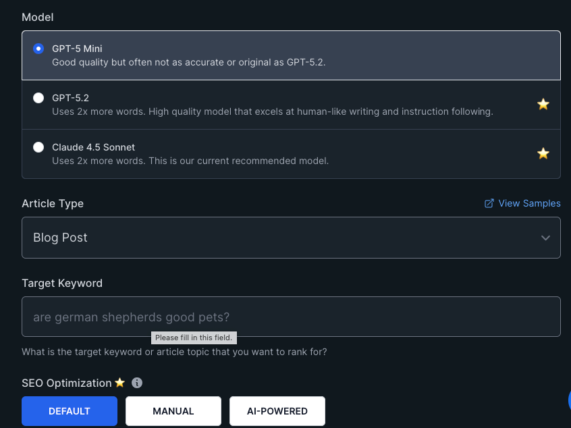Viewport: 571px width, 428px height.
Task: Click the GPT-5 Mini description text
Action: coord(188,62)
